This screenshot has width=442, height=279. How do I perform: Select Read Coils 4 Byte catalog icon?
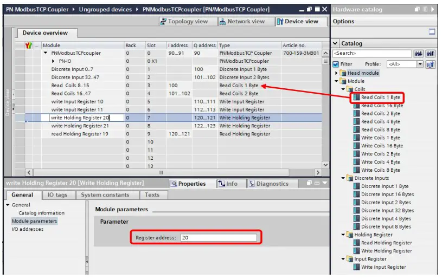tap(356, 122)
